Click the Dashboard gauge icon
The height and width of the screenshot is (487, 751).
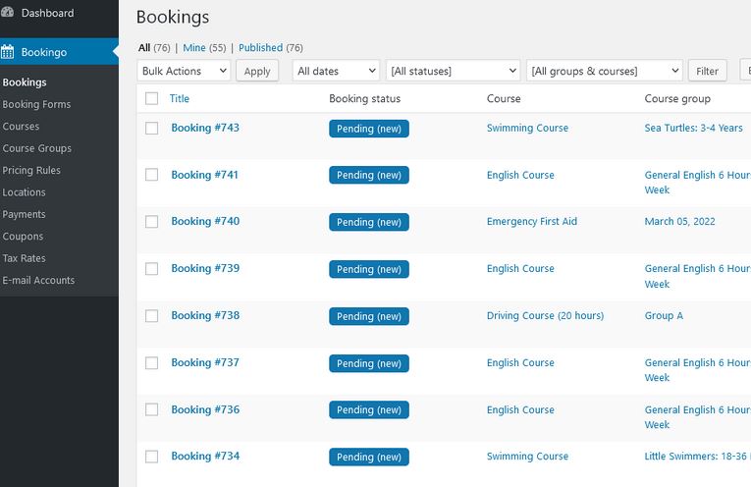pyautogui.click(x=8, y=13)
